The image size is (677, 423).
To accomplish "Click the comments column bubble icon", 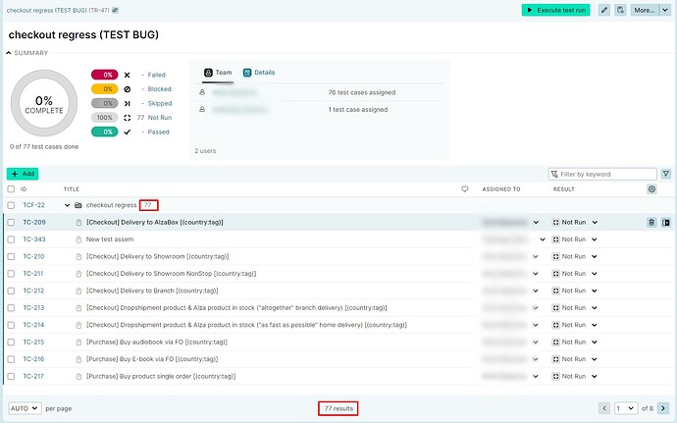I will click(465, 188).
